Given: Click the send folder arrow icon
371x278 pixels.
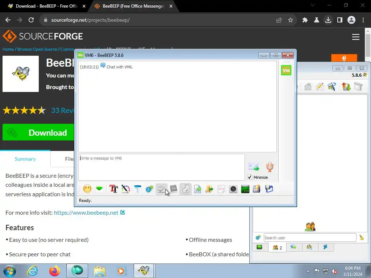Looking at the screenshot, I should pos(209,189).
